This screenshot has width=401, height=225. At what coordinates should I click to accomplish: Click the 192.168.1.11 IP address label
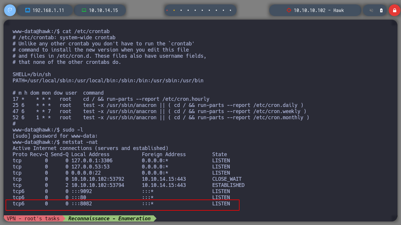tap(48, 10)
